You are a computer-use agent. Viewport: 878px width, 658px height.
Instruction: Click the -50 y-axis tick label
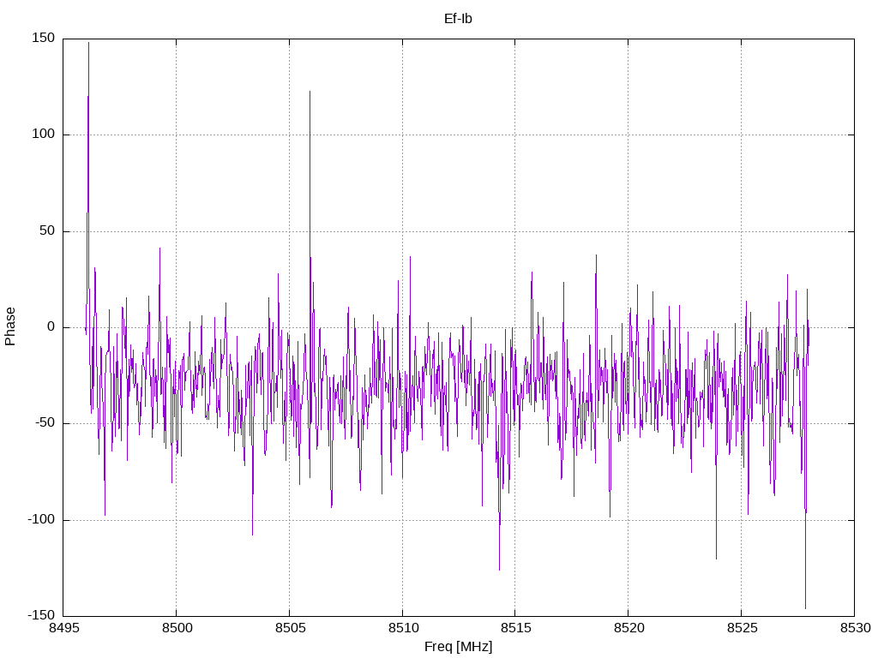(x=45, y=423)
